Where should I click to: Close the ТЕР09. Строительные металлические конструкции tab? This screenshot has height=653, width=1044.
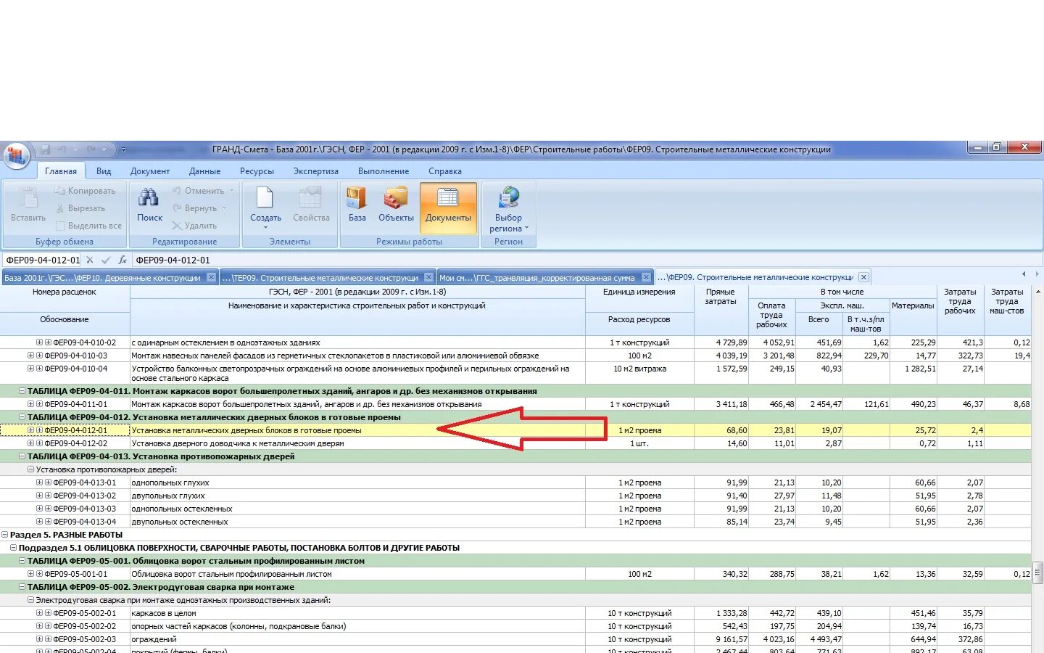coord(428,277)
